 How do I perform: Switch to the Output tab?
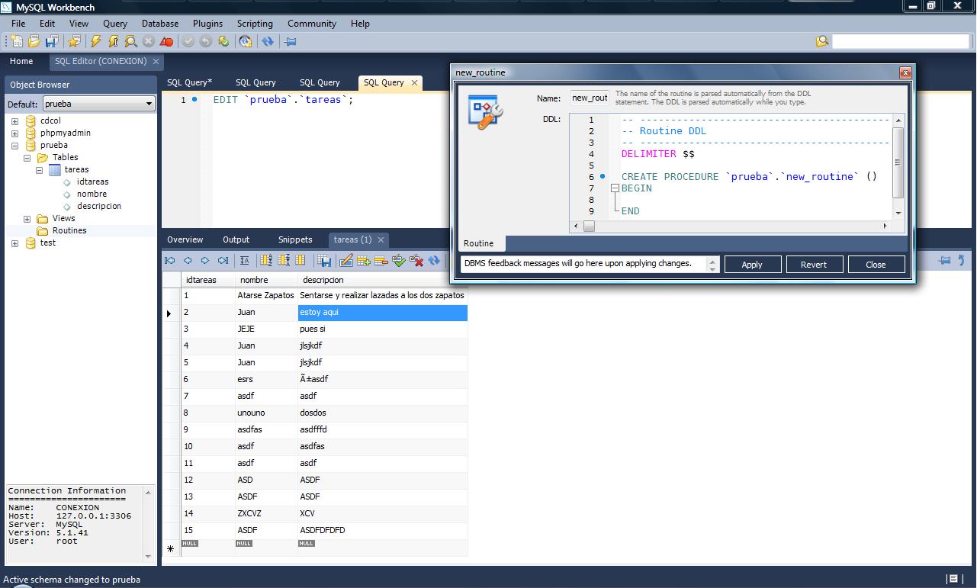[236, 239]
